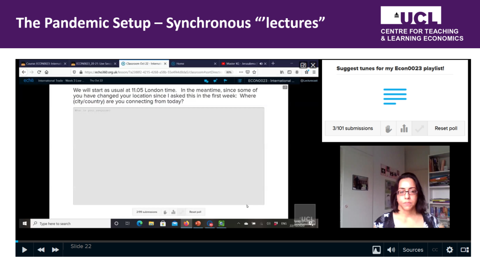Click the echo logo in classroom header
The height and width of the screenshot is (270, 480).
pyautogui.click(x=29, y=81)
